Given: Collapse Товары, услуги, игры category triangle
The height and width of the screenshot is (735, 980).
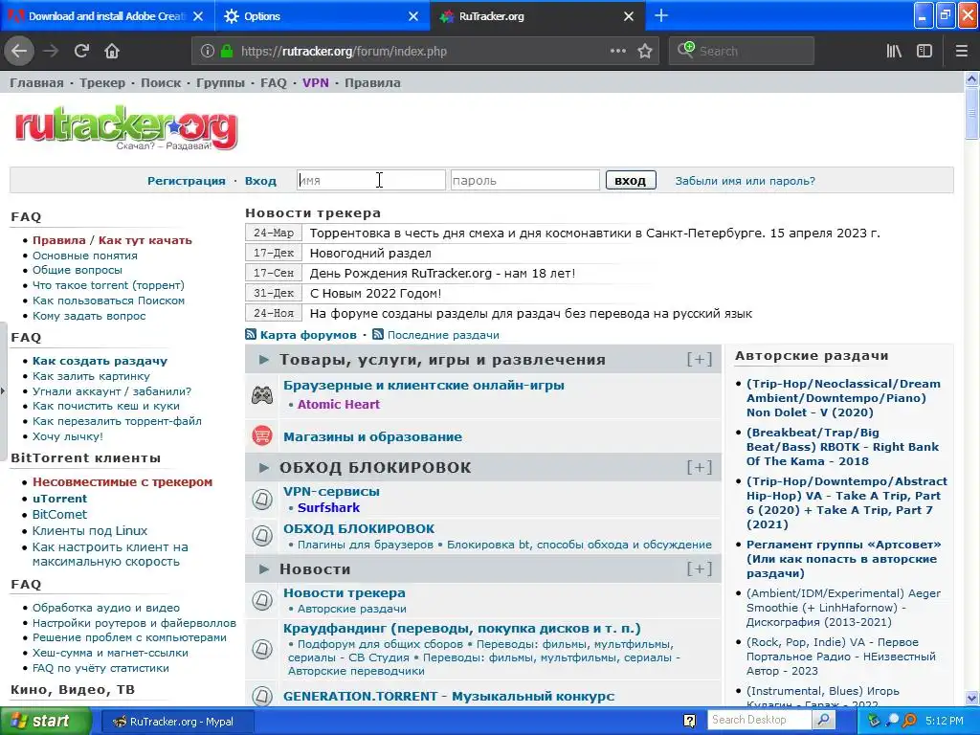Looking at the screenshot, I should click(264, 360).
